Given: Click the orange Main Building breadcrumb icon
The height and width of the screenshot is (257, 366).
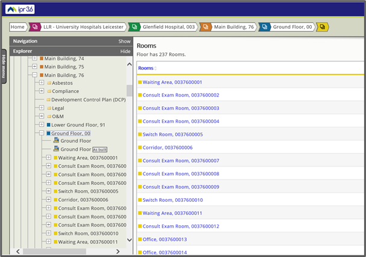Looking at the screenshot, I should coord(206,27).
